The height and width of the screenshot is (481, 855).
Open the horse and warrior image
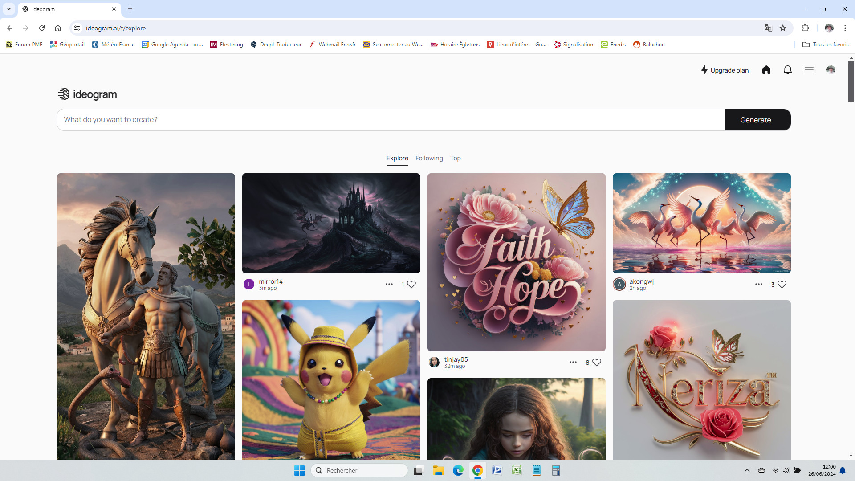(x=146, y=316)
